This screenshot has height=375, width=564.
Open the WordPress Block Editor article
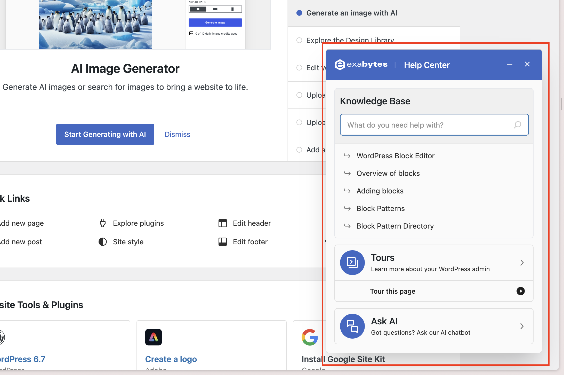pos(395,156)
